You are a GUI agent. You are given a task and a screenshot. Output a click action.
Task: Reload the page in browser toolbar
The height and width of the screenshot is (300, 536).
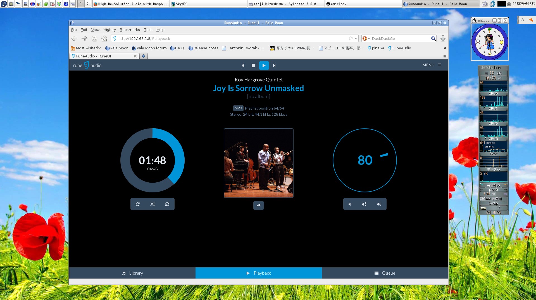coord(94,38)
